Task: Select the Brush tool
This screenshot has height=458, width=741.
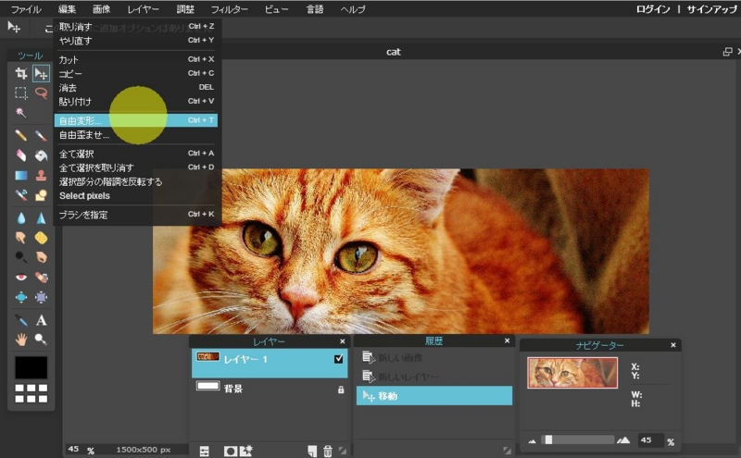Action: click(41, 135)
